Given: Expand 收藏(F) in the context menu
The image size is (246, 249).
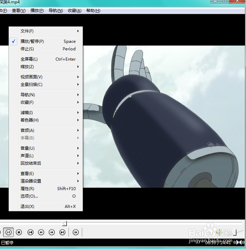Looking at the screenshot, I should tap(46, 102).
